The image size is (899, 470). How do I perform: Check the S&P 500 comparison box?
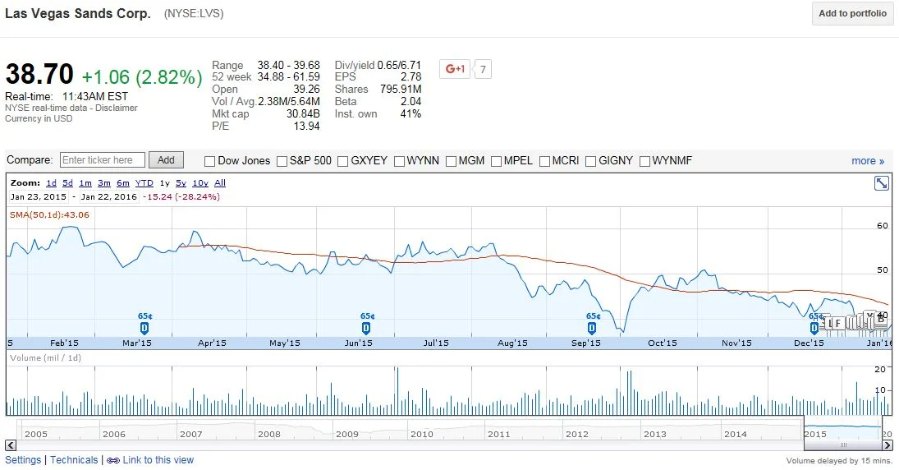click(282, 161)
